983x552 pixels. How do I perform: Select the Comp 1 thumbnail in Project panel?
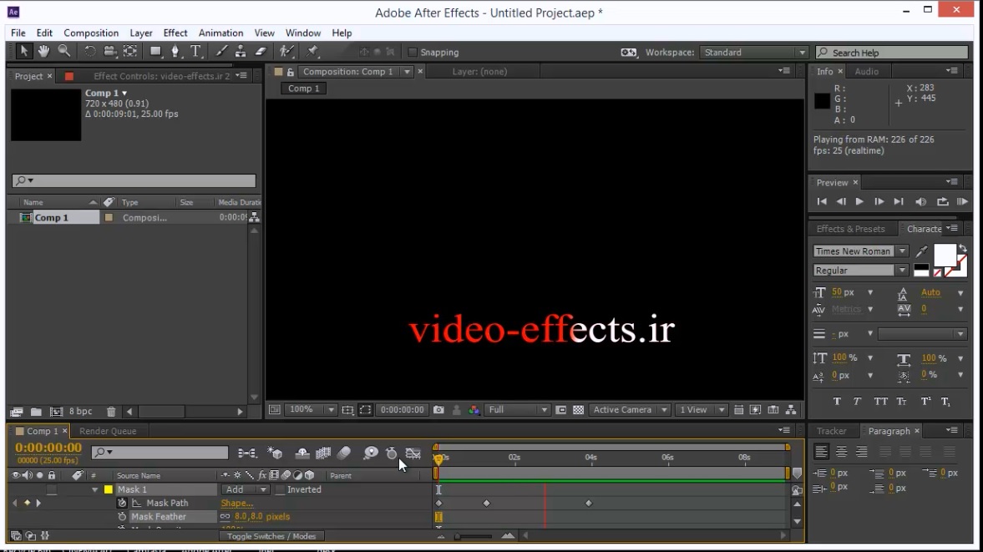46,115
